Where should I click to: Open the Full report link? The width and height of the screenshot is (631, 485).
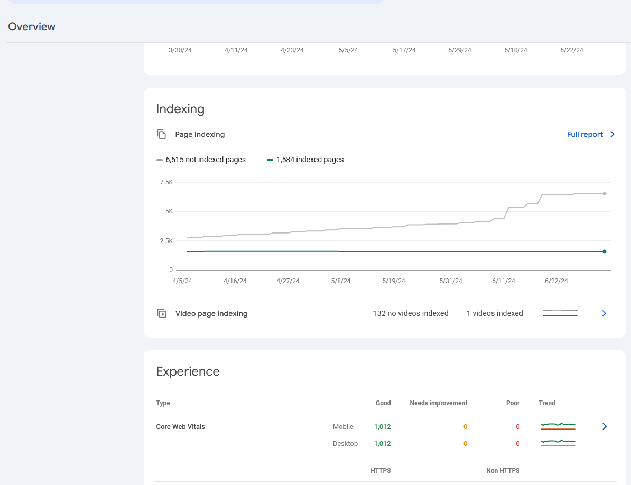[x=584, y=134]
